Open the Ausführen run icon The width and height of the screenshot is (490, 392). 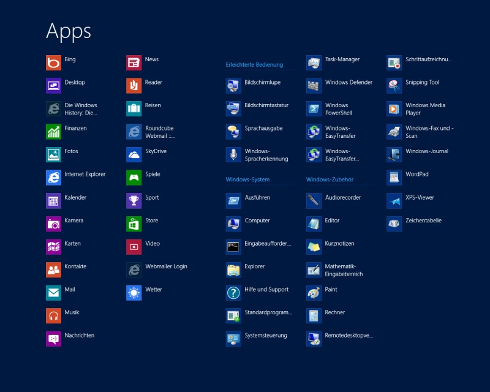[x=233, y=201]
